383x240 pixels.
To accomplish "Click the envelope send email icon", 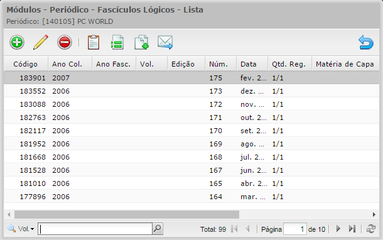I will pyautogui.click(x=165, y=42).
